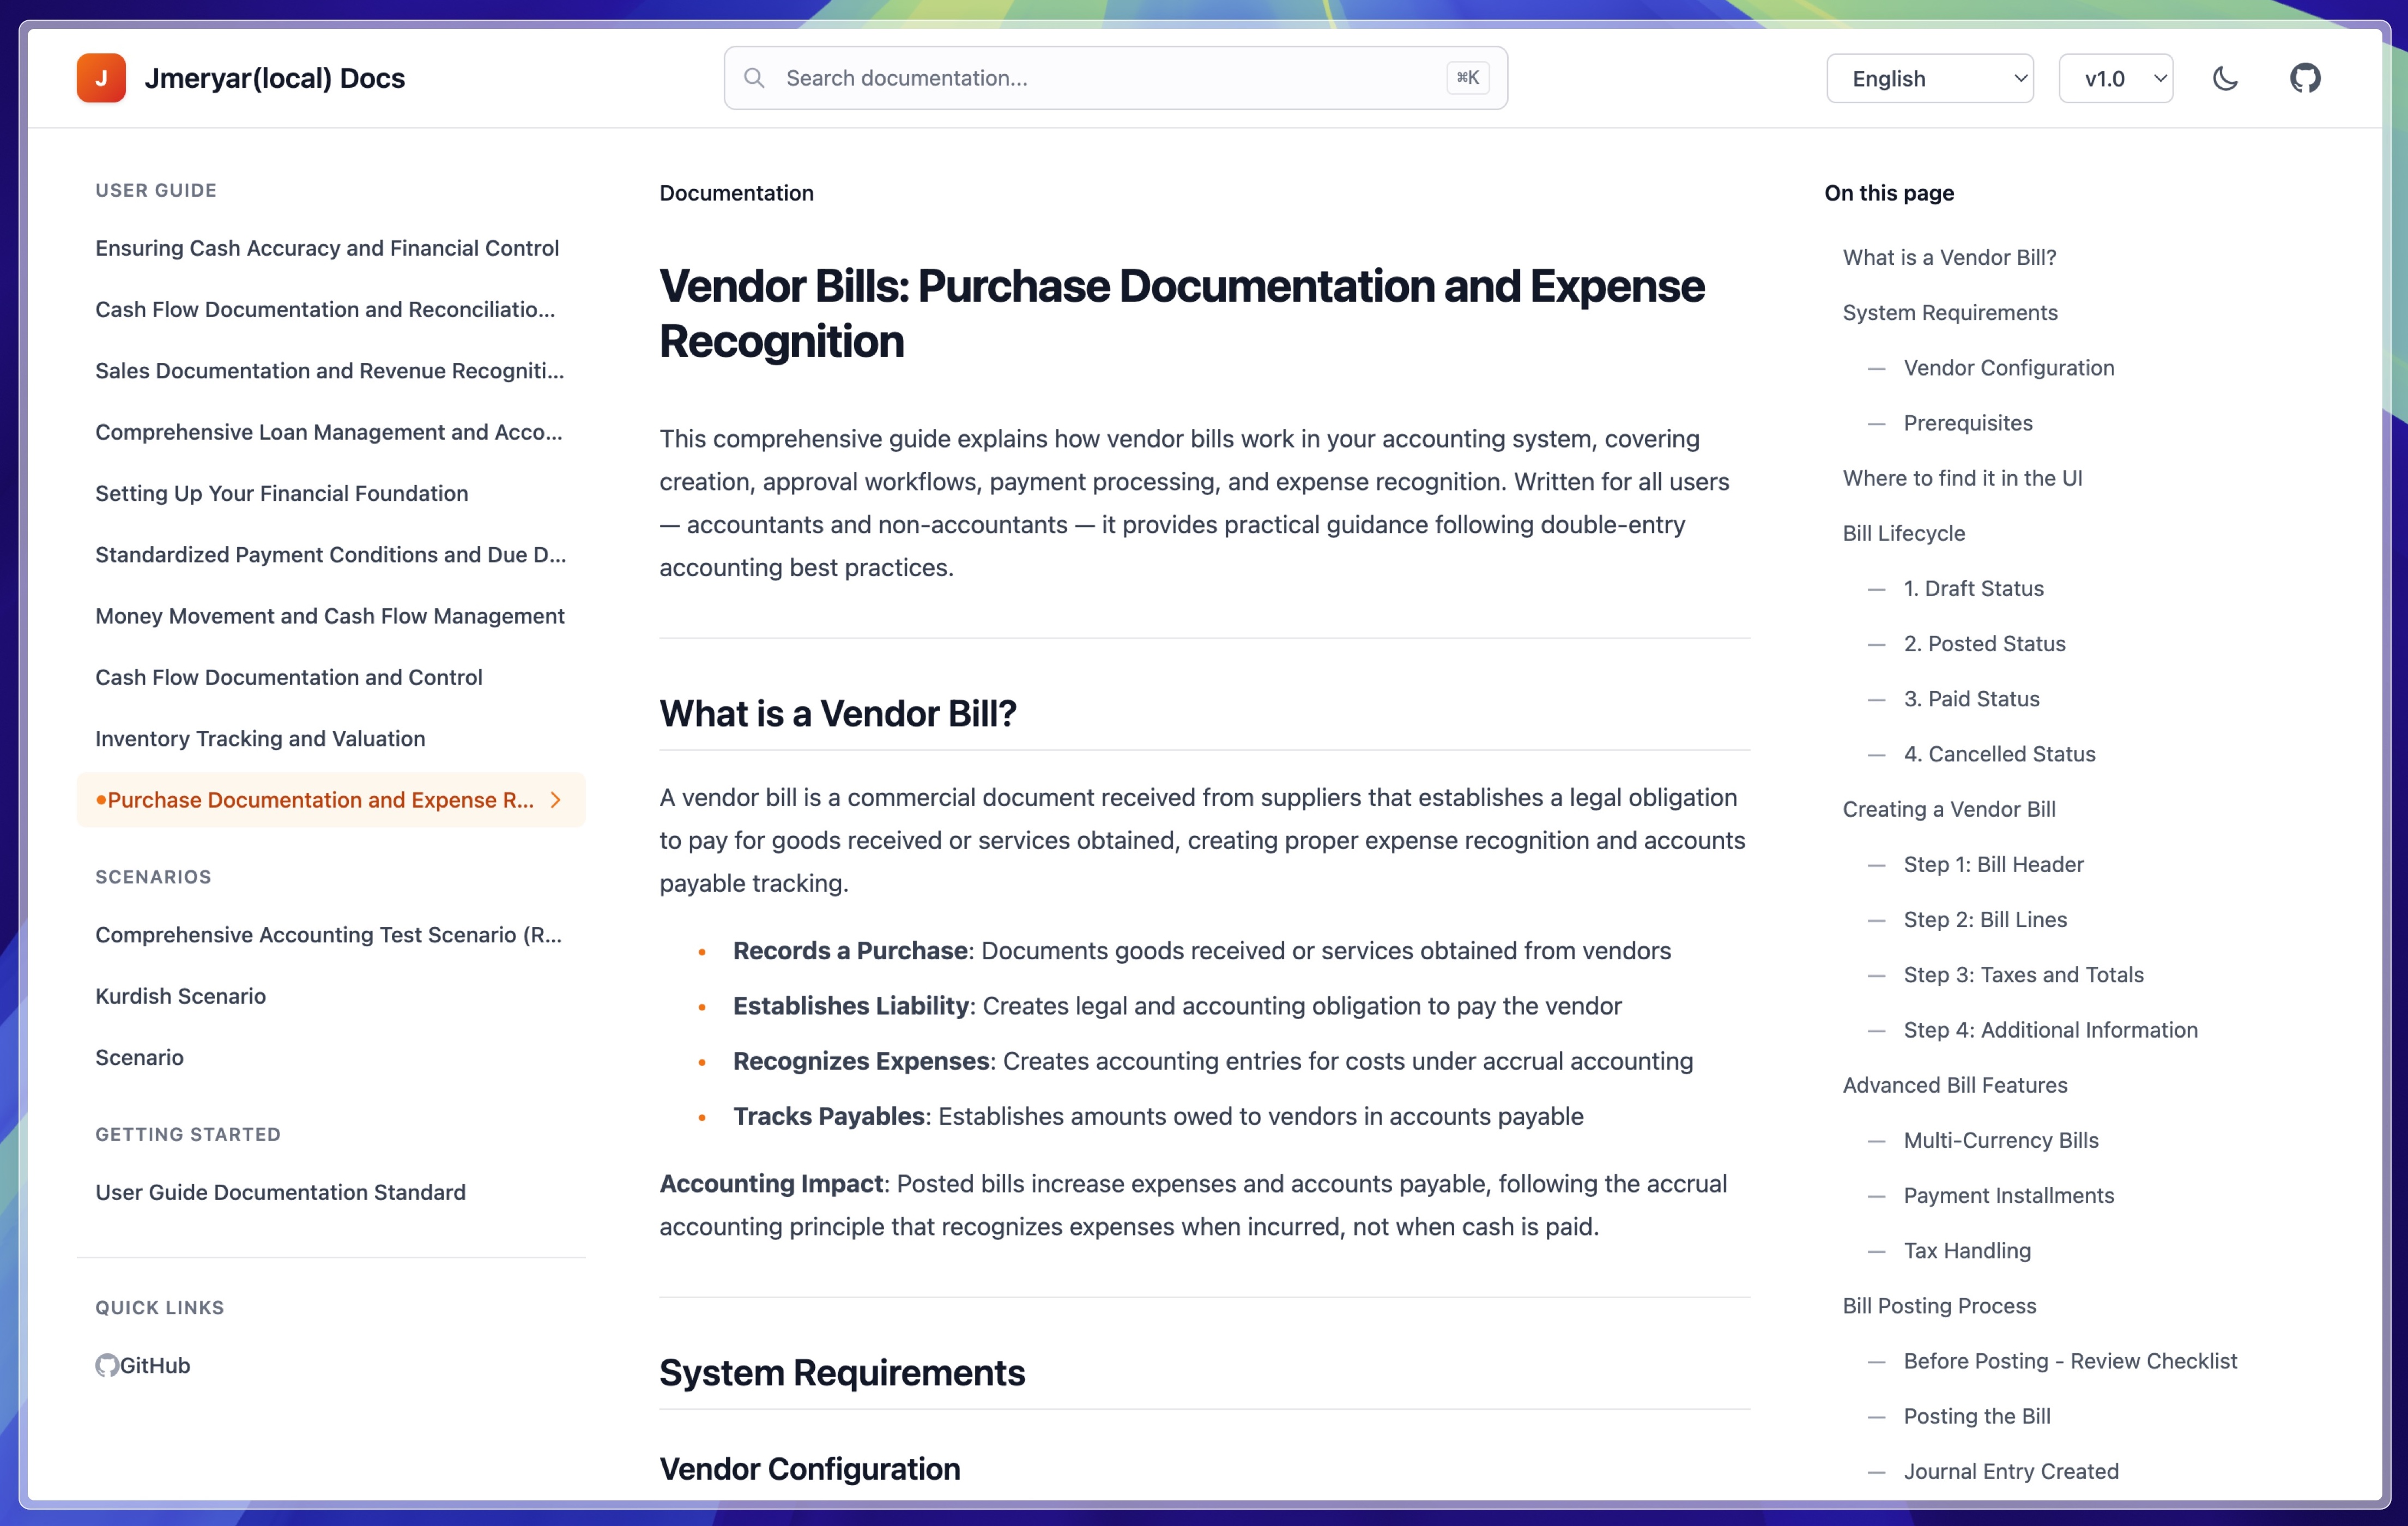Toggle dark mode with moon icon
The width and height of the screenshot is (2408, 1526).
[x=2225, y=78]
